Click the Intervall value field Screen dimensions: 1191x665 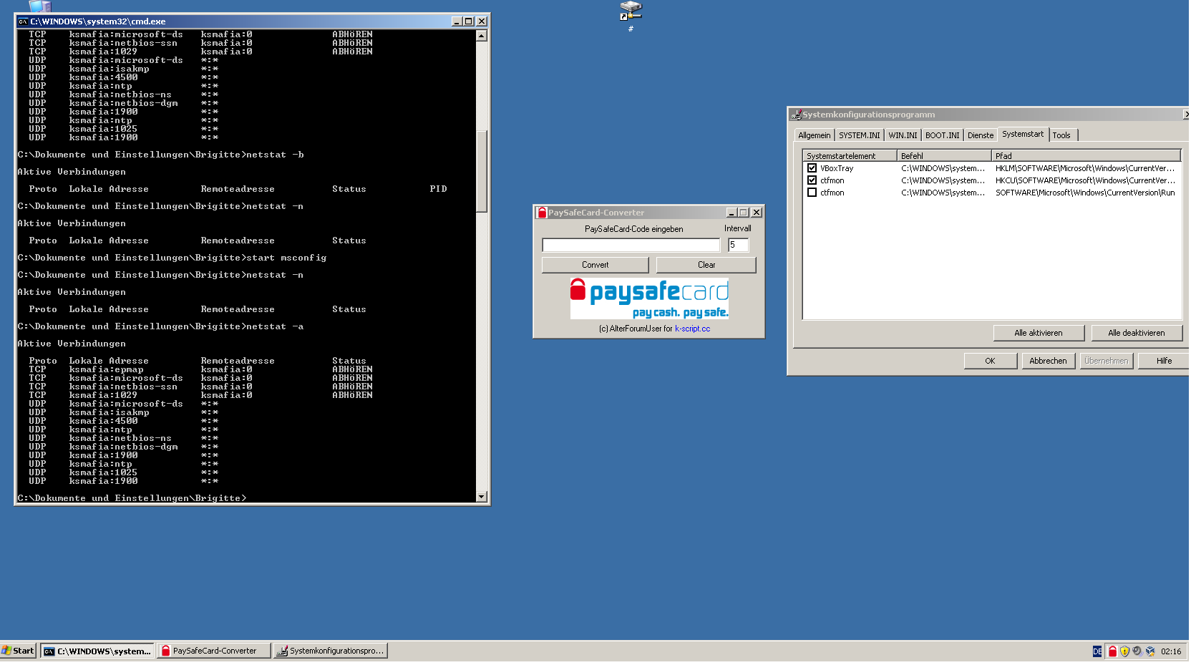point(738,246)
